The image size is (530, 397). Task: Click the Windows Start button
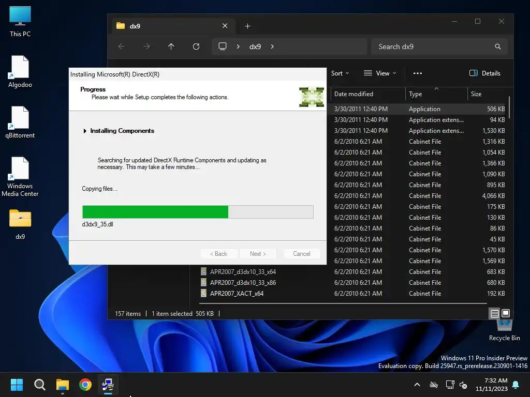tap(17, 385)
